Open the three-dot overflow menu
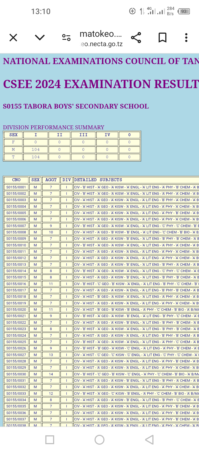The height and width of the screenshot is (453, 199). click(x=186, y=38)
